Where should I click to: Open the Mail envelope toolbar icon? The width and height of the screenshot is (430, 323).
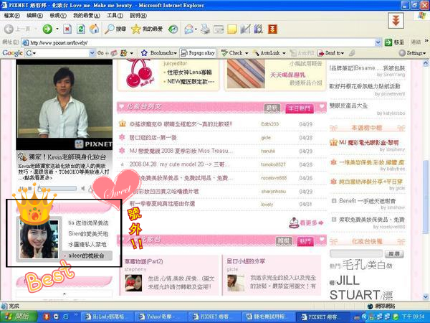[188, 29]
